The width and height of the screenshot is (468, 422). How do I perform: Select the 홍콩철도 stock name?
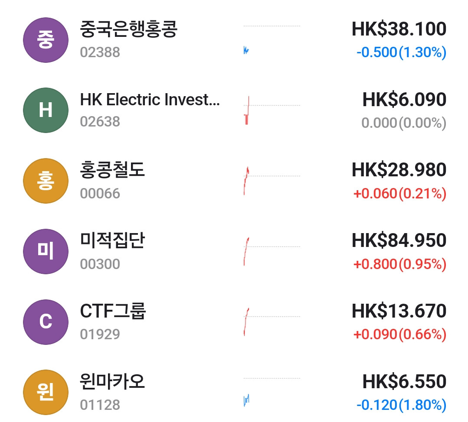112,170
